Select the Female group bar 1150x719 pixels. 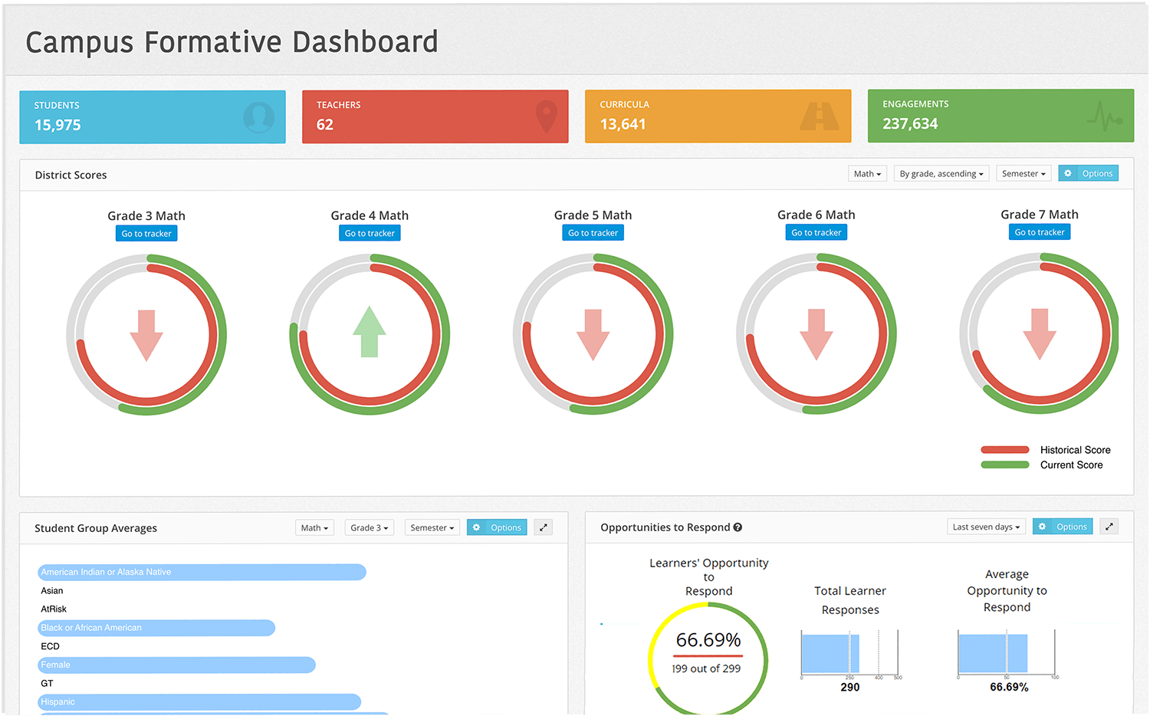176,665
